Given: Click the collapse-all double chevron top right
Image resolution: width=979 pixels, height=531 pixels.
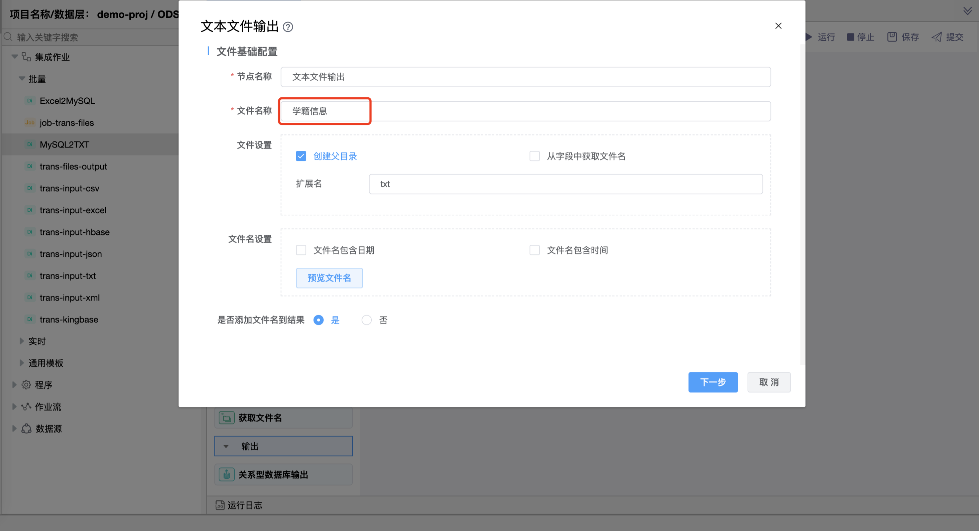Looking at the screenshot, I should click(968, 10).
